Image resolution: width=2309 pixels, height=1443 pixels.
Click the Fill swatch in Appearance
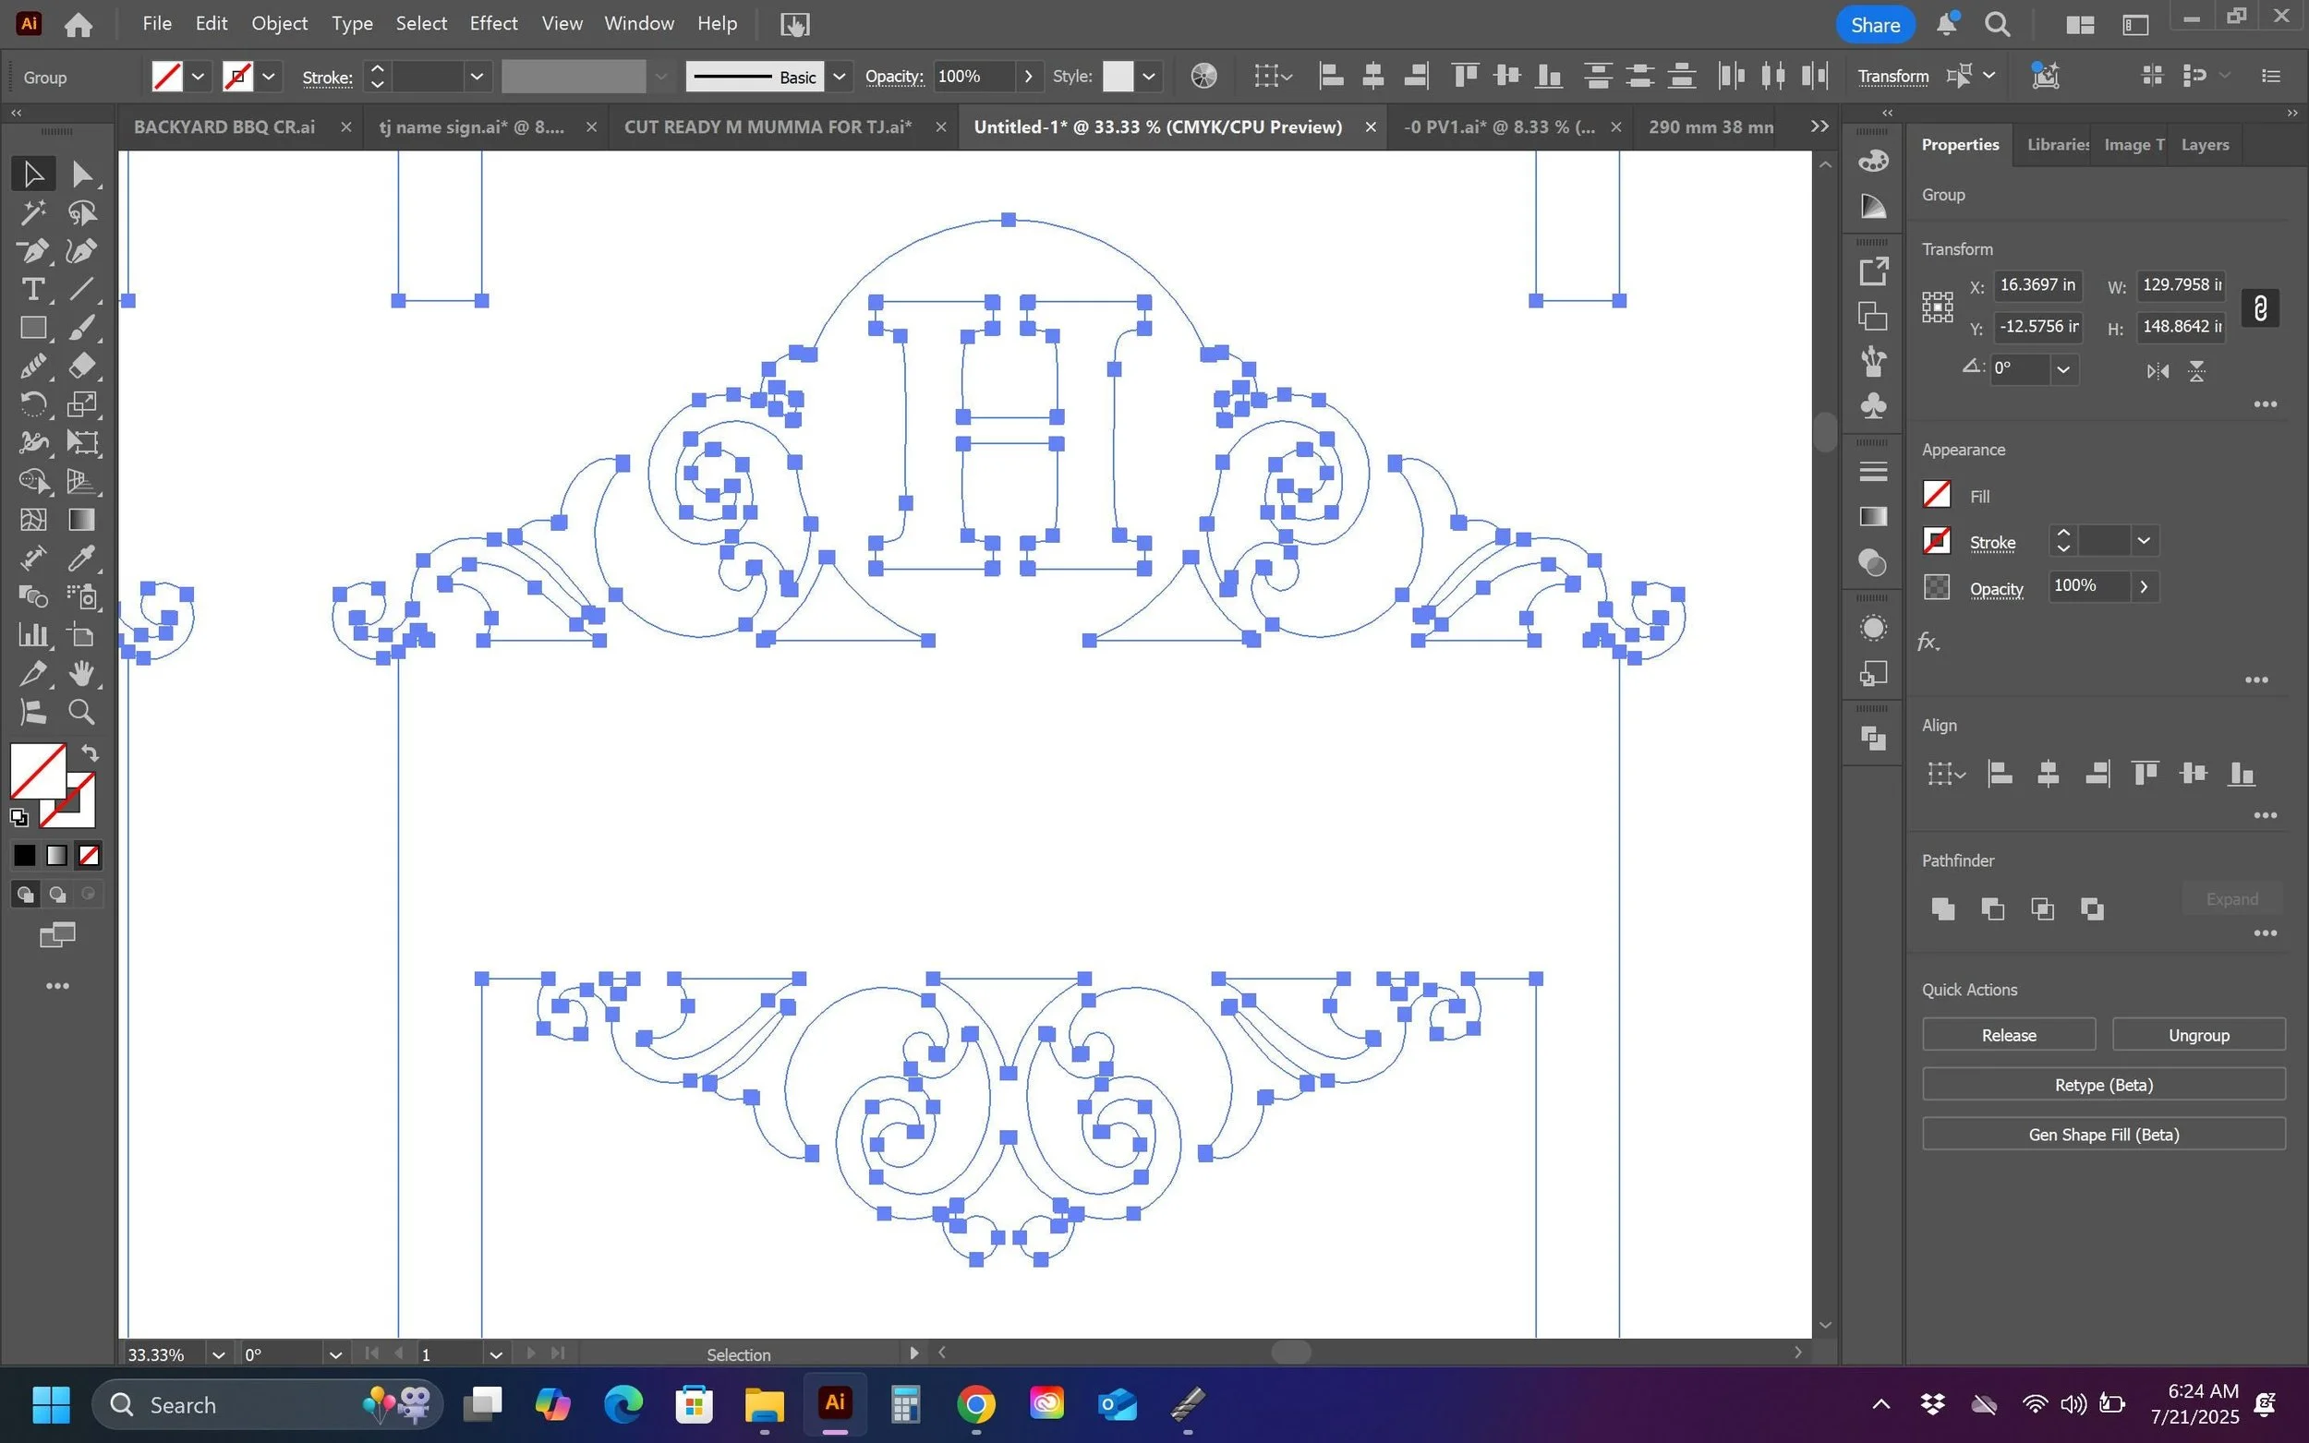(1936, 496)
